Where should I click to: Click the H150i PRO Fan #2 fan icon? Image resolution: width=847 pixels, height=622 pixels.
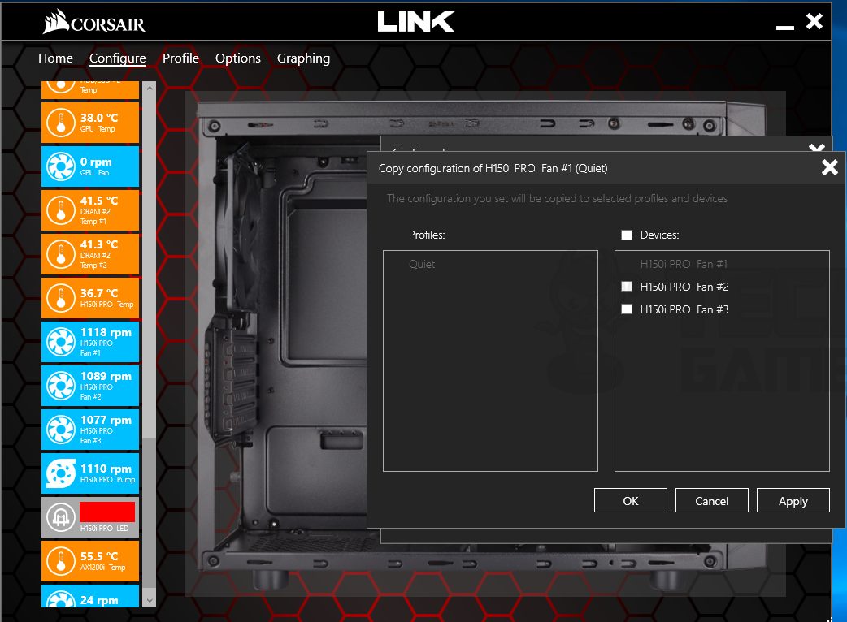[x=60, y=387]
